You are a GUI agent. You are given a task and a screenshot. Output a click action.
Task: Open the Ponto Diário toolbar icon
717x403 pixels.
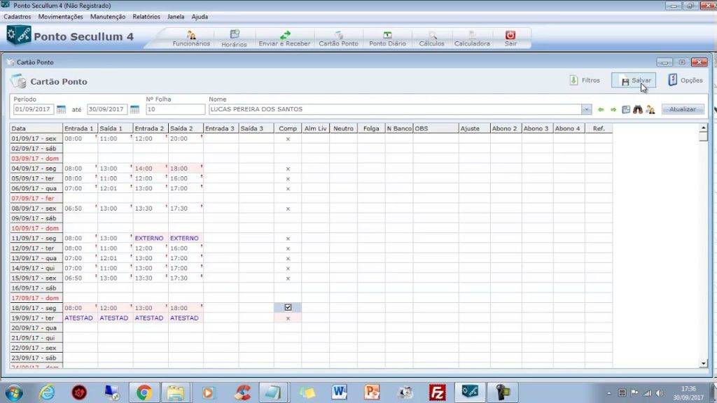click(x=387, y=38)
